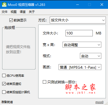Image resolution: width=108 pixels, height=105 pixels.
Task: Open the 文件 menu
Action: 5,12
